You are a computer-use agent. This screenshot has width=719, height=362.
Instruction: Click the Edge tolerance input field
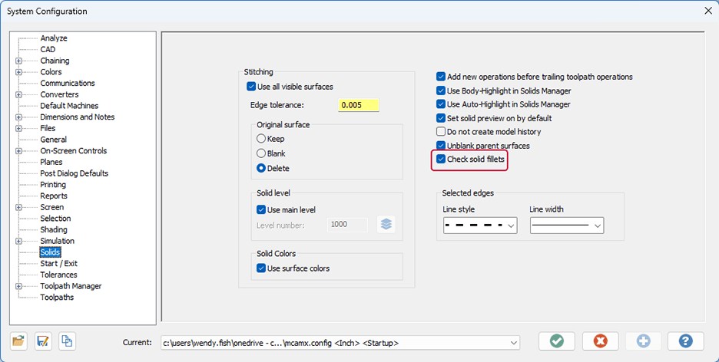click(359, 105)
